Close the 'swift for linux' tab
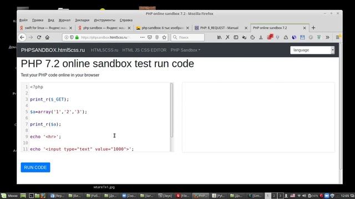Viewport: 355px width, 199px height. 70,28
